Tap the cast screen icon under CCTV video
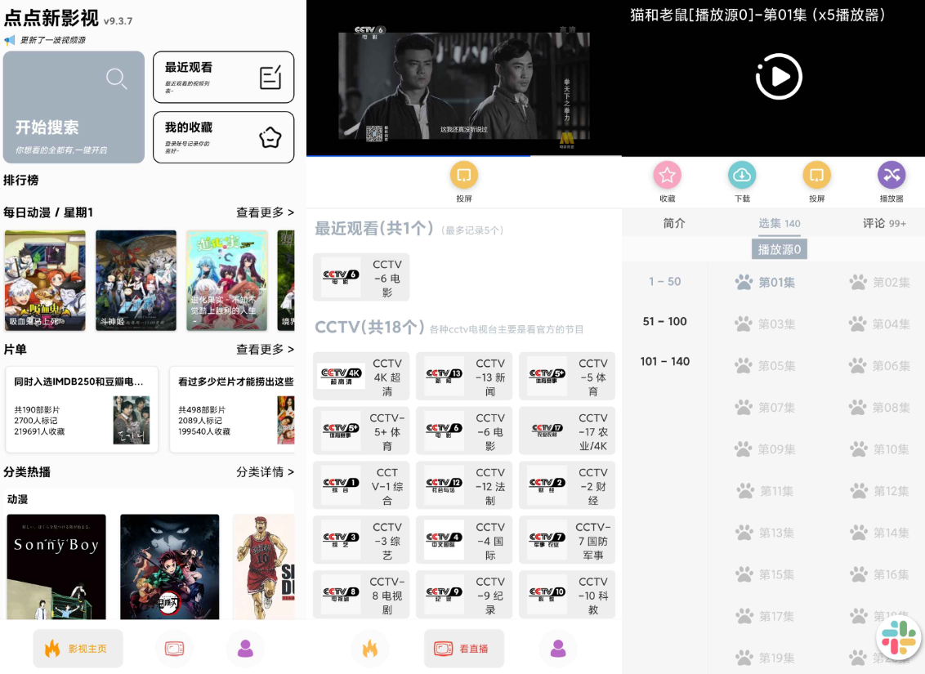This screenshot has height=674, width=925. (463, 175)
